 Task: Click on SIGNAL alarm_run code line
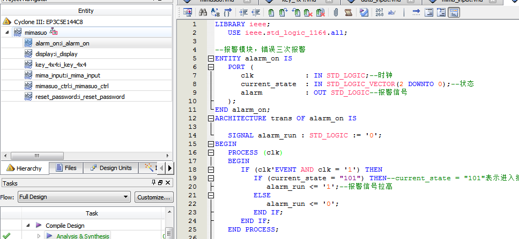[x=305, y=135]
